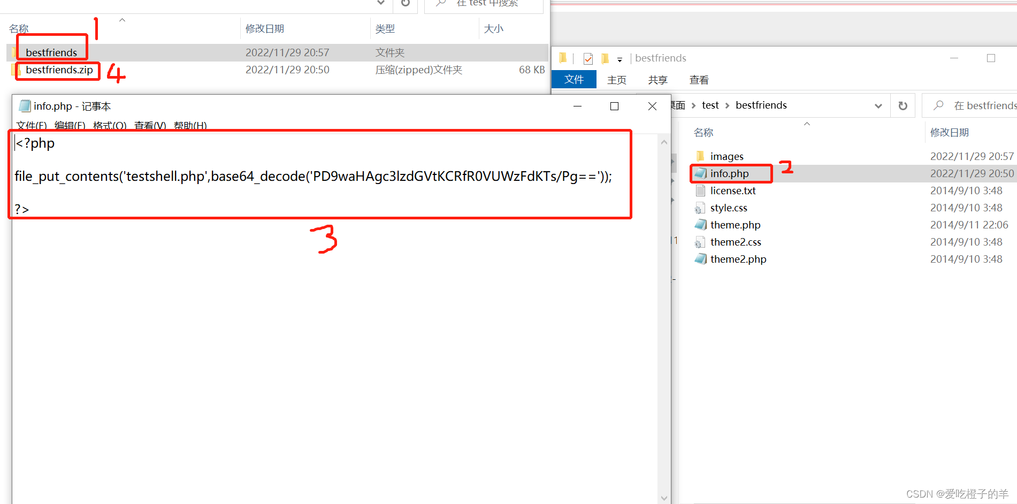Click 68 KB size of bestfriends.zip

pos(532,70)
